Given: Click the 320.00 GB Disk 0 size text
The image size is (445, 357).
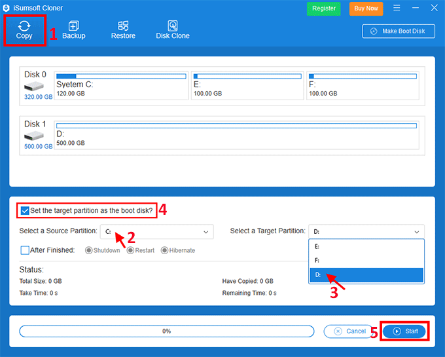Looking at the screenshot, I should (x=39, y=97).
